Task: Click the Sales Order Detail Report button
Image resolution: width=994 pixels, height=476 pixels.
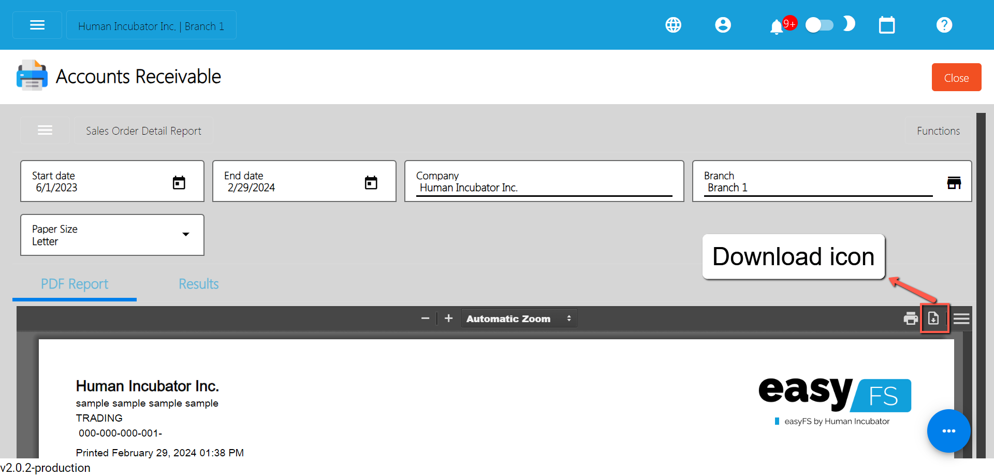Action: (143, 131)
